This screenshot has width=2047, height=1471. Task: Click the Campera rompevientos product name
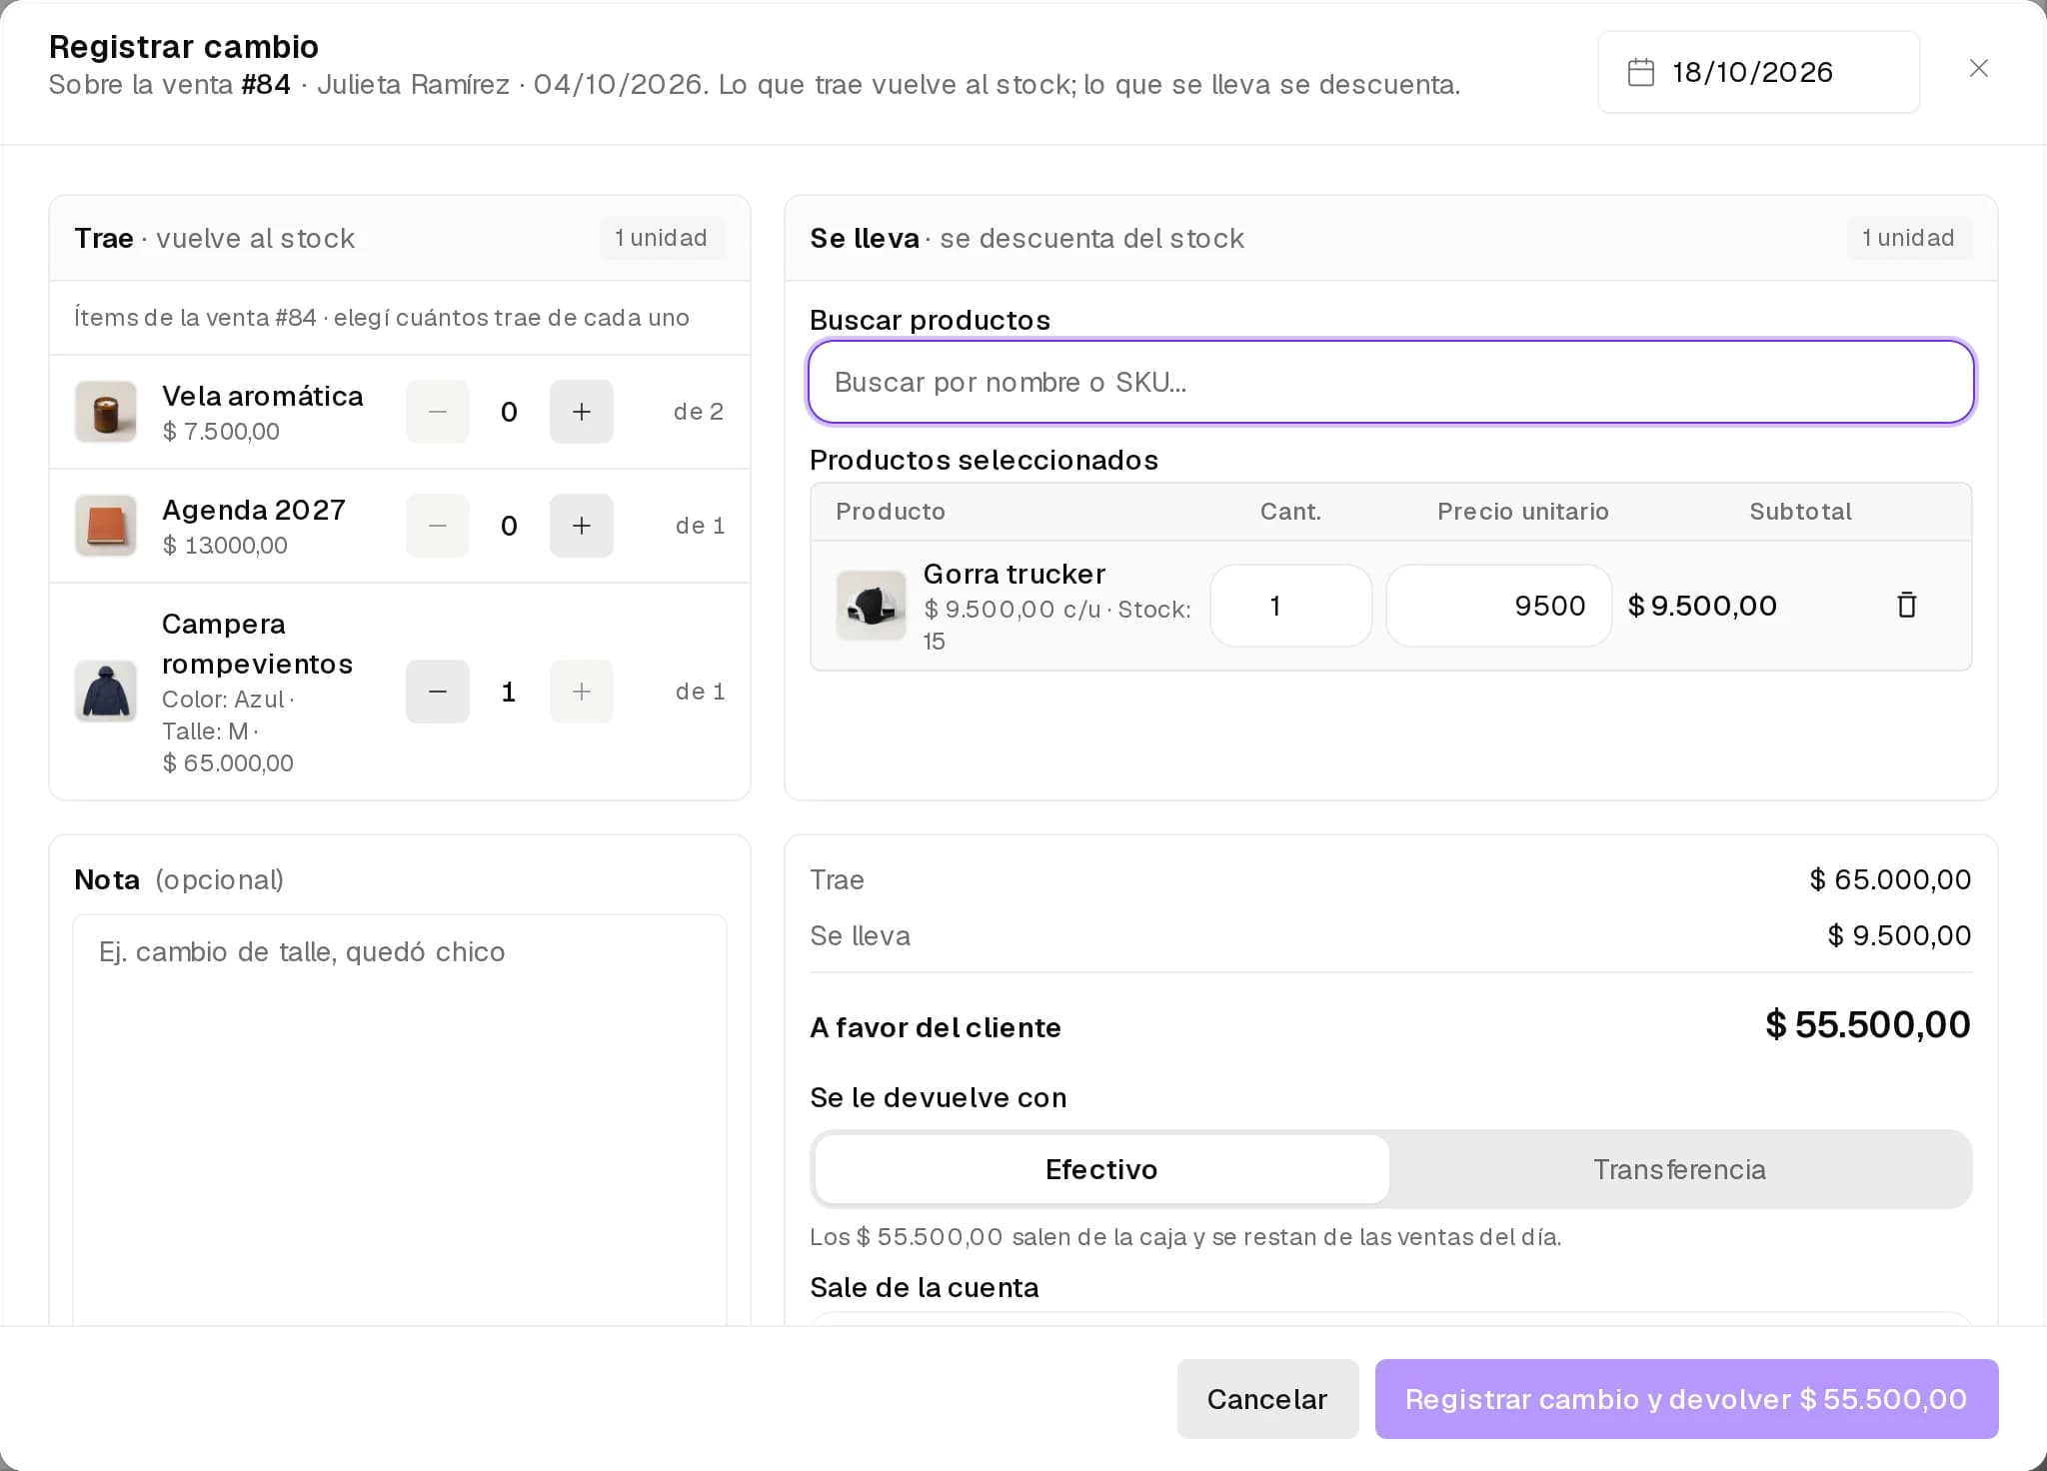[x=257, y=644]
